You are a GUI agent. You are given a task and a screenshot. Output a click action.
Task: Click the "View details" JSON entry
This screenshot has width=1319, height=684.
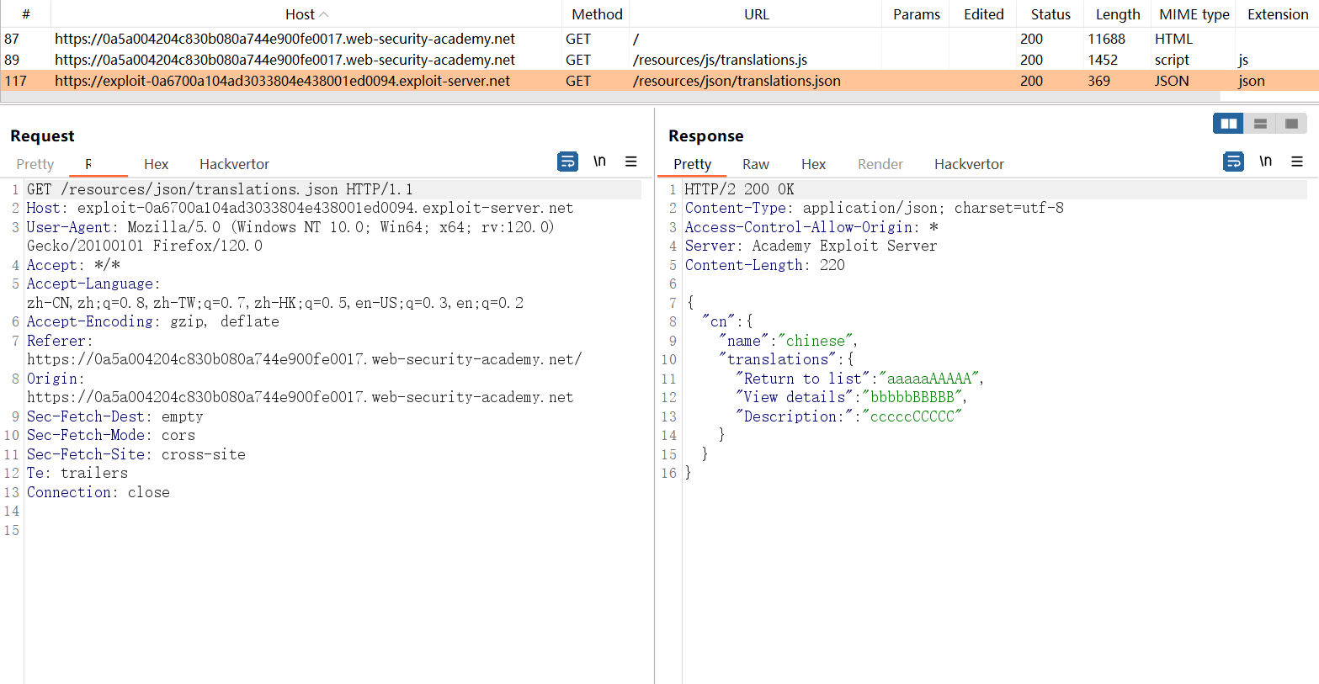[x=851, y=397]
